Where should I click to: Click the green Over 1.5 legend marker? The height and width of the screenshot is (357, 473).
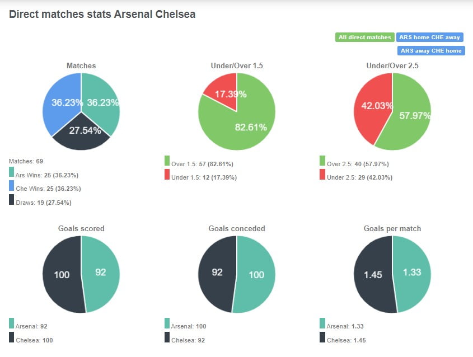tap(166, 163)
